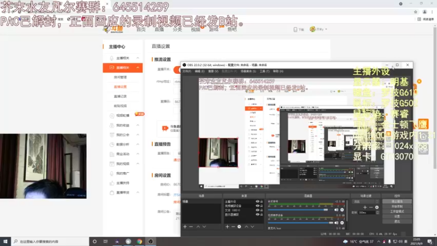Open scene transition properties gear
This screenshot has width=437, height=246.
coord(377,207)
